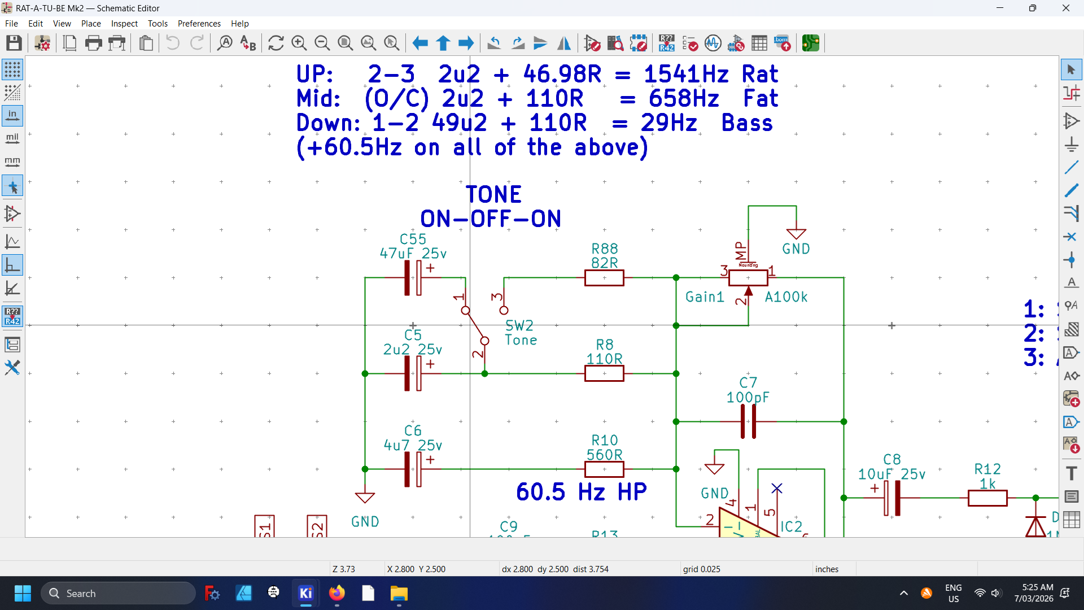Screen dimensions: 1084x610
Task: Select the Text tool
Action: click(x=1072, y=473)
